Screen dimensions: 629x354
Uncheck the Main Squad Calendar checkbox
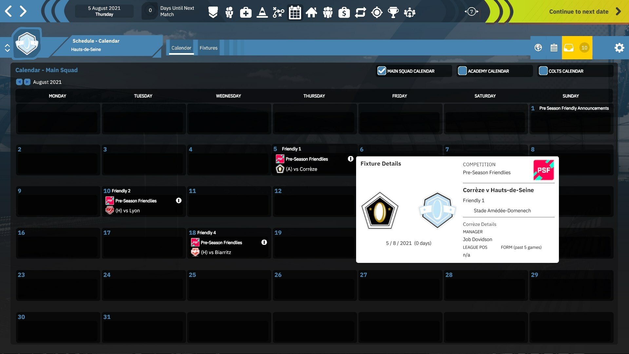tap(382, 71)
